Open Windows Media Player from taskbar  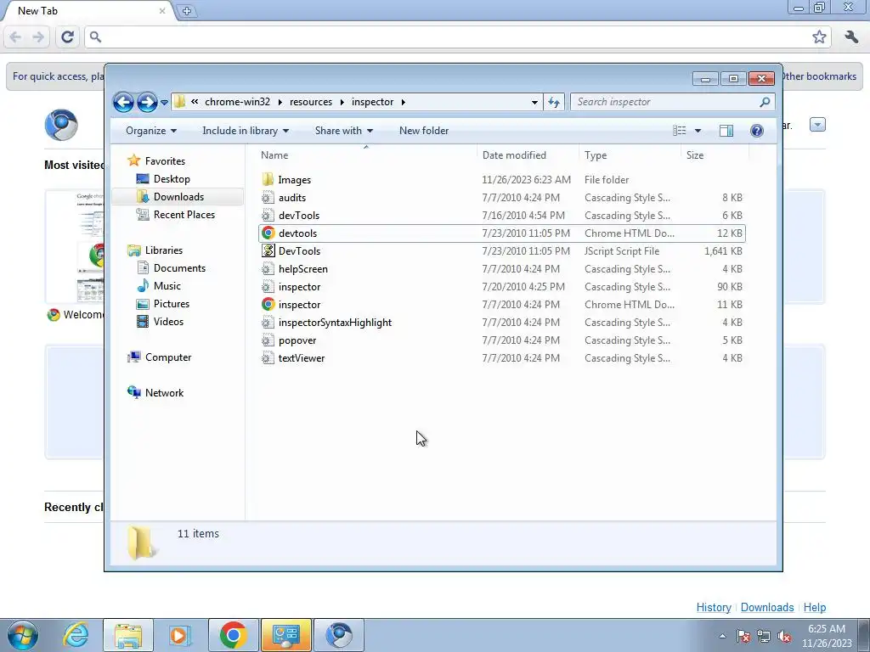coord(180,635)
